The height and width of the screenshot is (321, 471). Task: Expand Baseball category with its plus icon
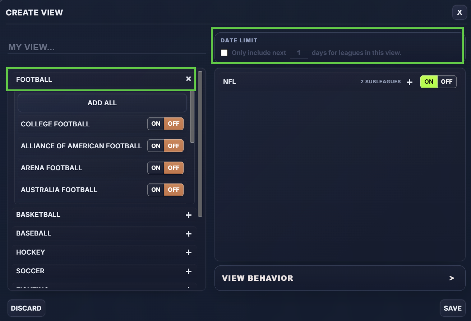(x=188, y=234)
